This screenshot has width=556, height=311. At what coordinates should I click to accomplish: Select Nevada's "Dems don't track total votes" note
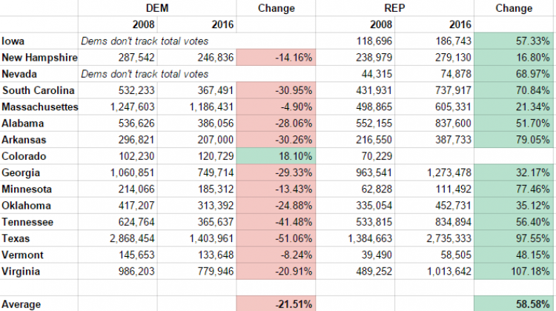145,74
